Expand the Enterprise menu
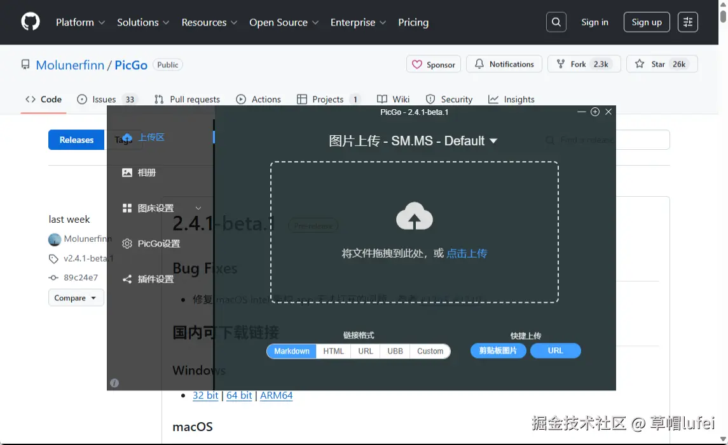728x445 pixels. [358, 22]
